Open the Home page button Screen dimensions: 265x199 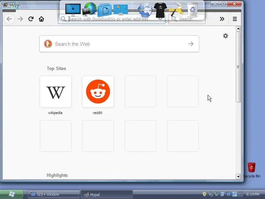(41, 19)
